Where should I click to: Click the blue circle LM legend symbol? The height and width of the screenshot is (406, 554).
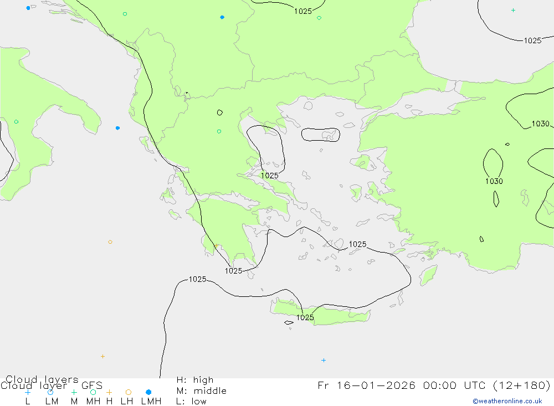(x=50, y=392)
